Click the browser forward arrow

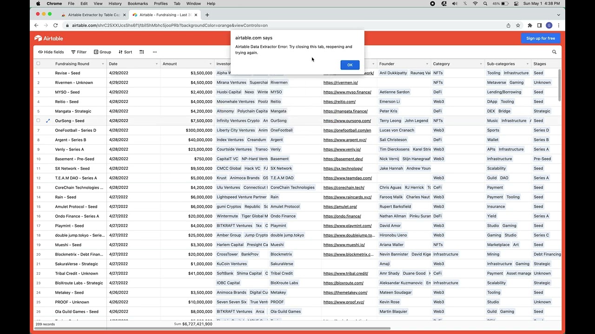[x=46, y=26]
